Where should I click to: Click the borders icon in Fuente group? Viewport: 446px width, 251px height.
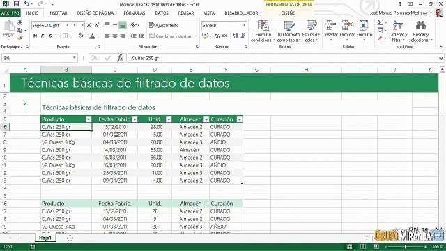pyautogui.click(x=65, y=36)
